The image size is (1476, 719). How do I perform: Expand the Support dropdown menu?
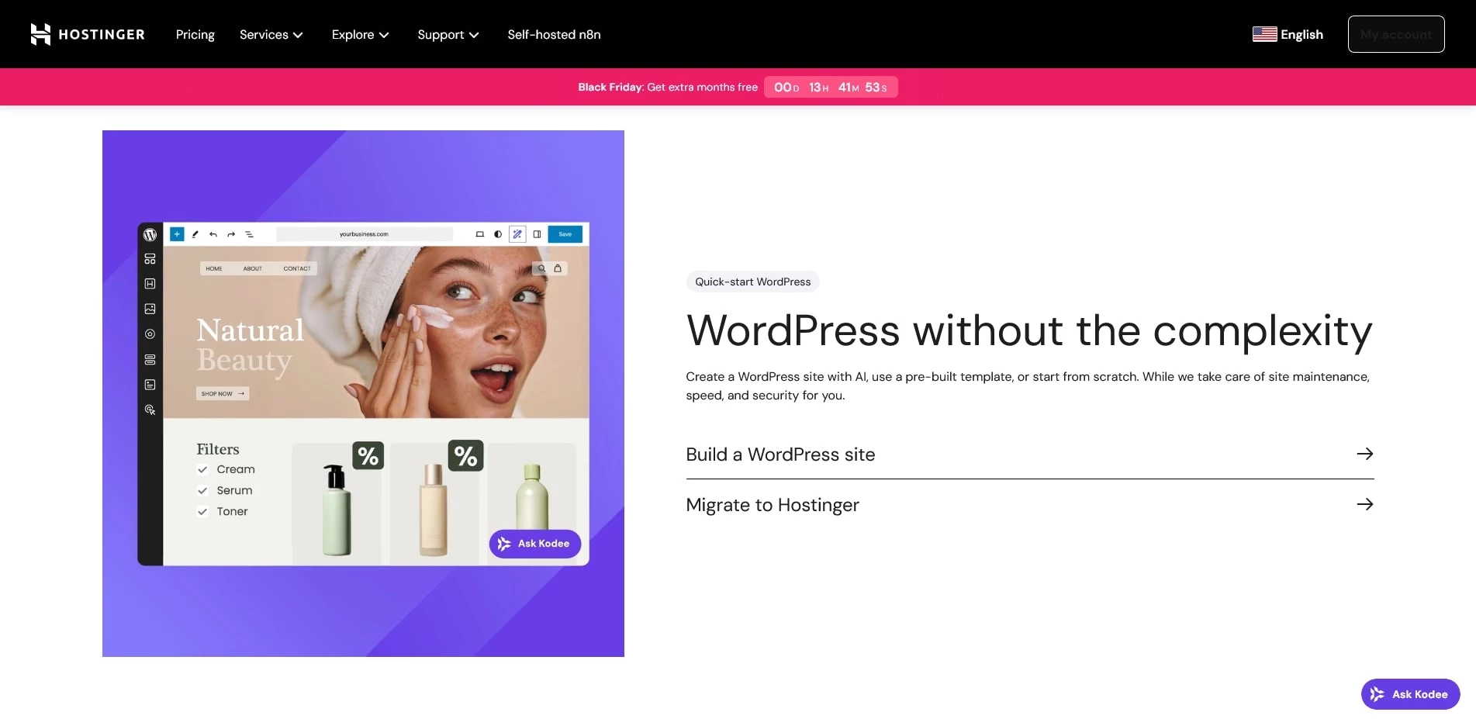[x=448, y=34]
